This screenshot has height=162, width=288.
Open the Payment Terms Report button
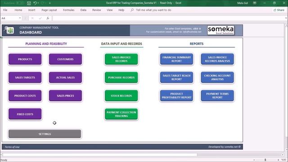coord(217,95)
